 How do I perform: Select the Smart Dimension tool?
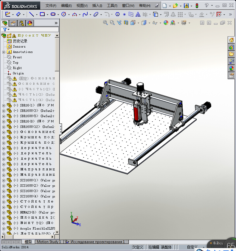(18, 14)
